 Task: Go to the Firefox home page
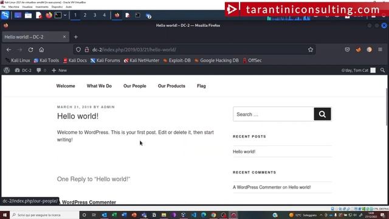click(41, 50)
